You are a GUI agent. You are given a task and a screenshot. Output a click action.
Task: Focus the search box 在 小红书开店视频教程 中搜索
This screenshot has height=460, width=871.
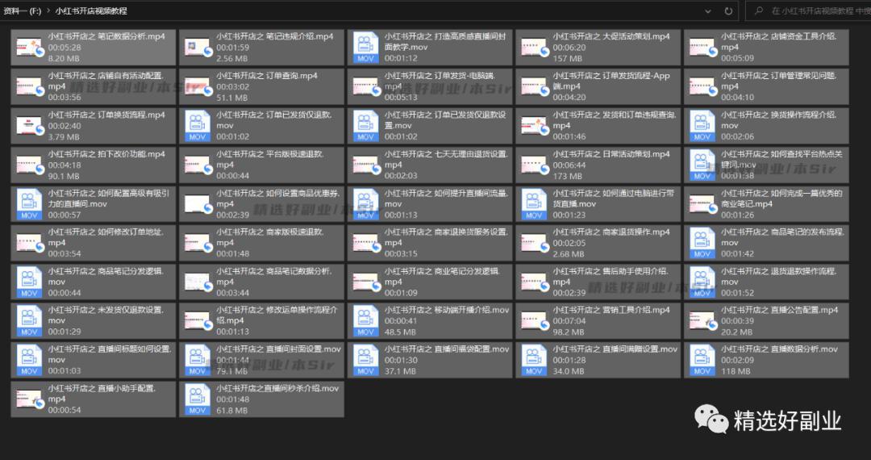[807, 11]
